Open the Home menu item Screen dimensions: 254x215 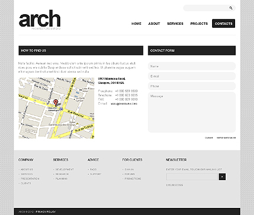(x=136, y=24)
